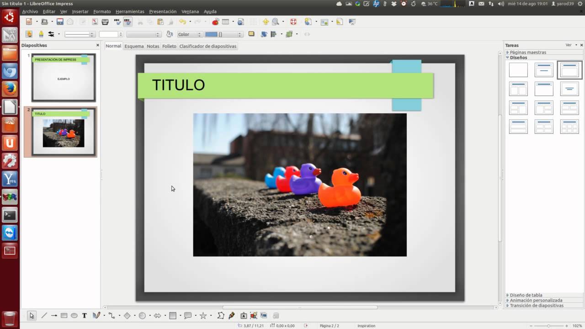Screen dimensions: 585x329
Task: Click the Edit Points tool
Action: point(221,315)
